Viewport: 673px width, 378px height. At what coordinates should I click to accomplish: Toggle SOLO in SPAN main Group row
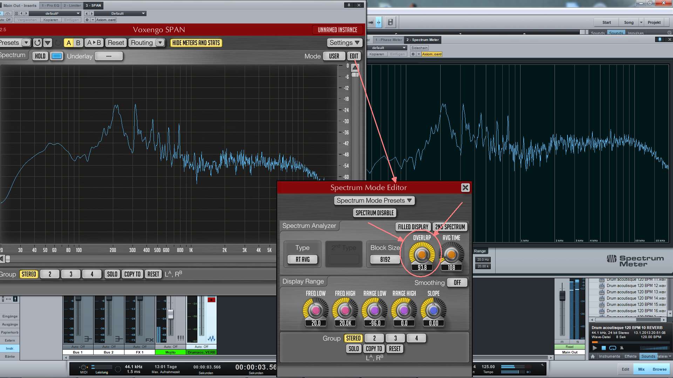(x=112, y=274)
